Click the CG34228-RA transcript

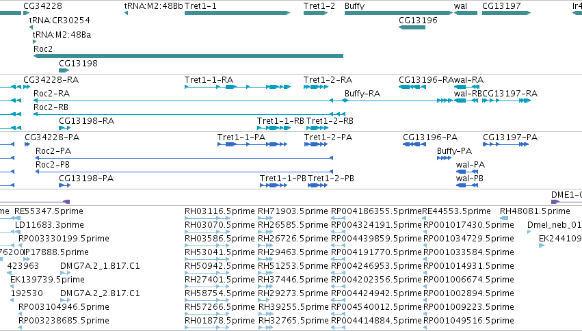(x=27, y=87)
